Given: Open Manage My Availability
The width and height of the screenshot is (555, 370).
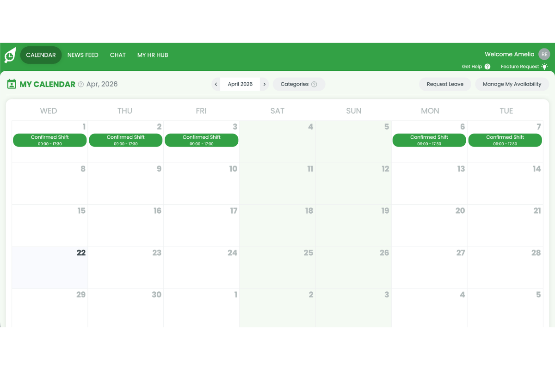Looking at the screenshot, I should point(512,84).
